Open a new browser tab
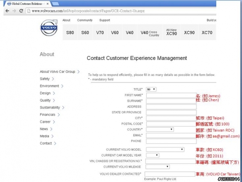This screenshot has height=182, width=242. [x=56, y=4]
